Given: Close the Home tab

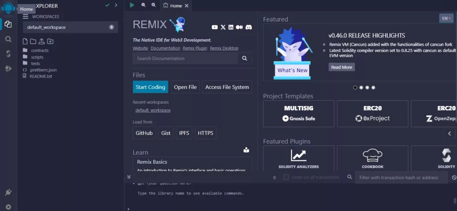Looking at the screenshot, I should (187, 6).
